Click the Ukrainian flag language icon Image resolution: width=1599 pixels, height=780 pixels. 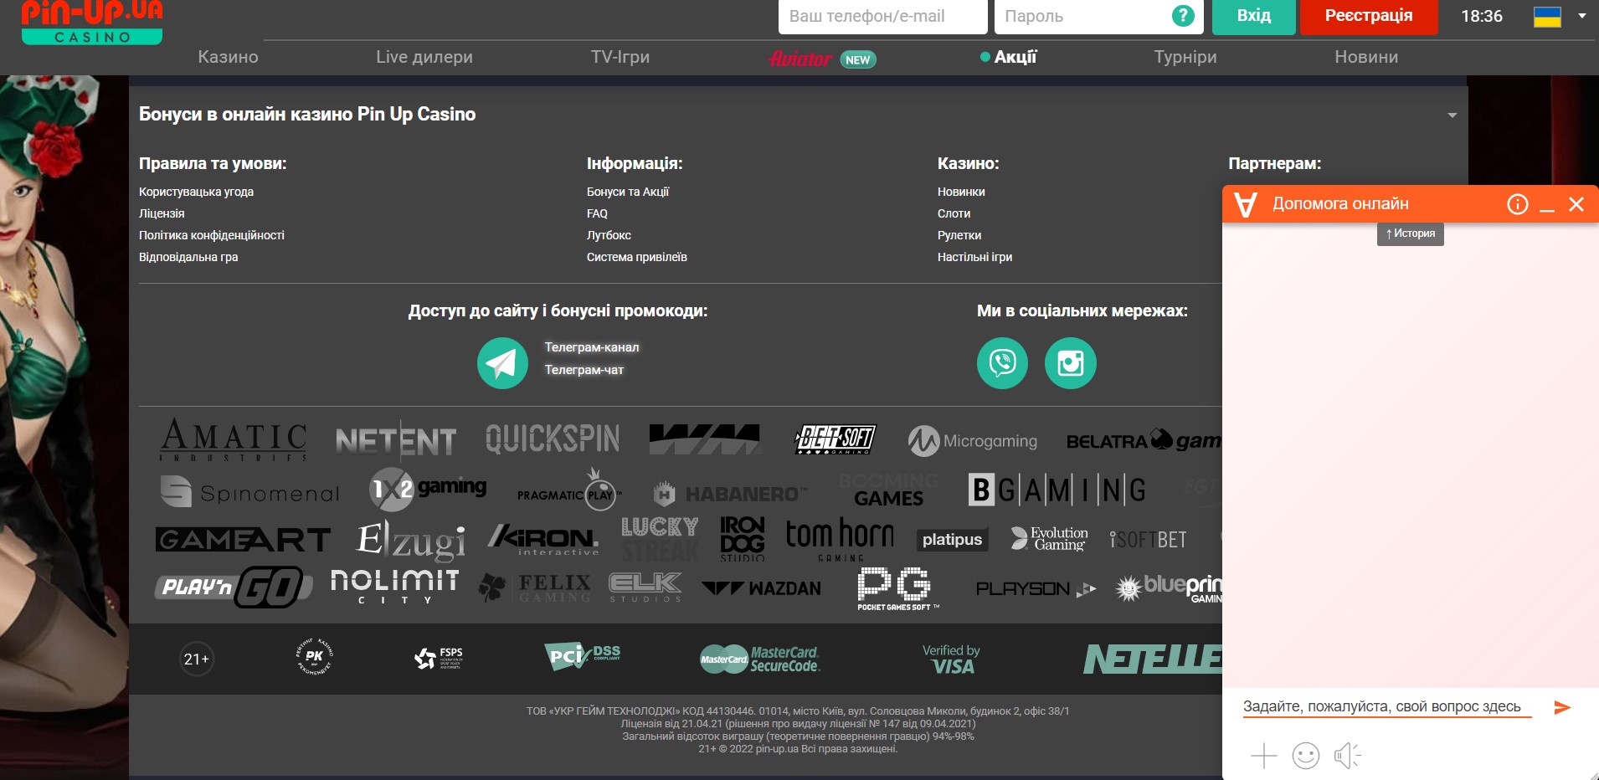(x=1547, y=17)
